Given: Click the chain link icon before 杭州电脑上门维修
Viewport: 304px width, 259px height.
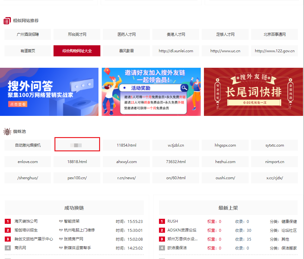Looking at the screenshot, I should (61, 230).
